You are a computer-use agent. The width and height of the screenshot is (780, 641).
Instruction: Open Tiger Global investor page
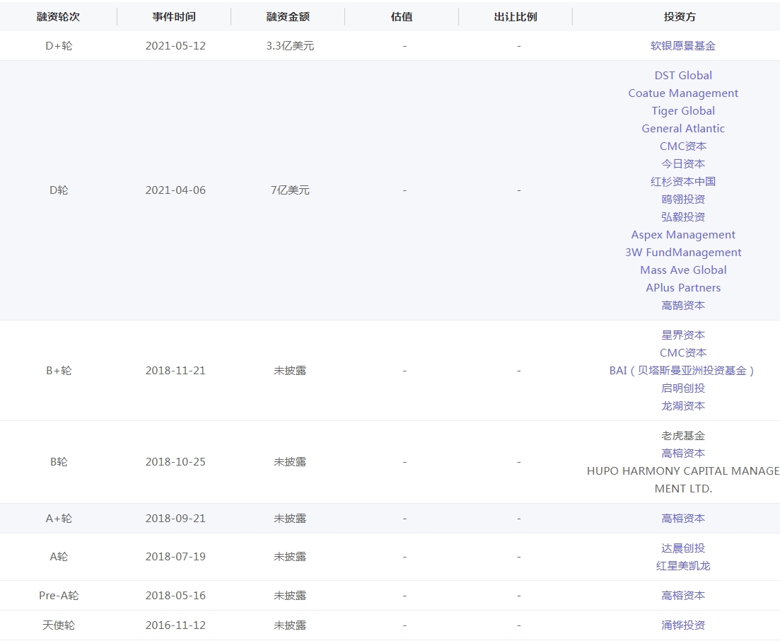tap(683, 110)
